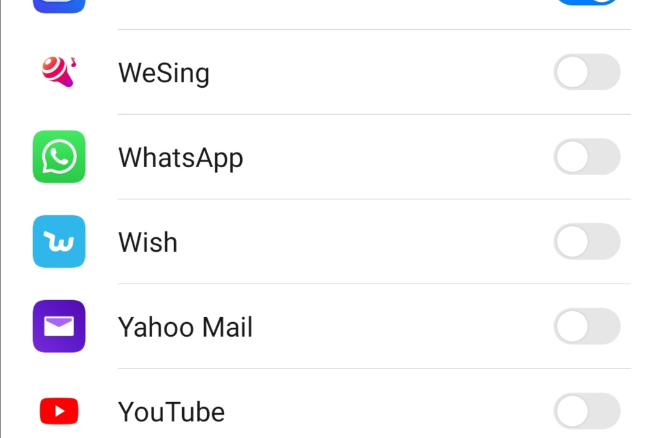Turn off the enabled blue toggle at top
Viewport: 660px width, 438px height.
[x=587, y=3]
